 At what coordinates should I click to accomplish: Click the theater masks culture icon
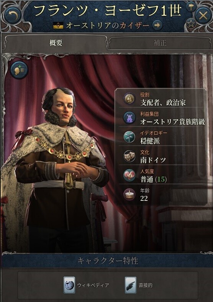129,156
